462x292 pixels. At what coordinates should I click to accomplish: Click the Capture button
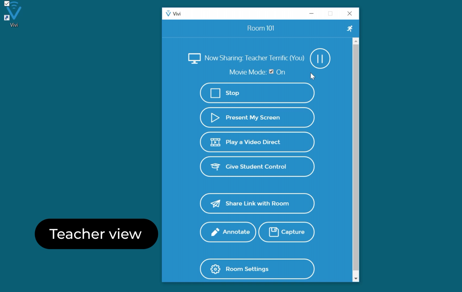(286, 232)
